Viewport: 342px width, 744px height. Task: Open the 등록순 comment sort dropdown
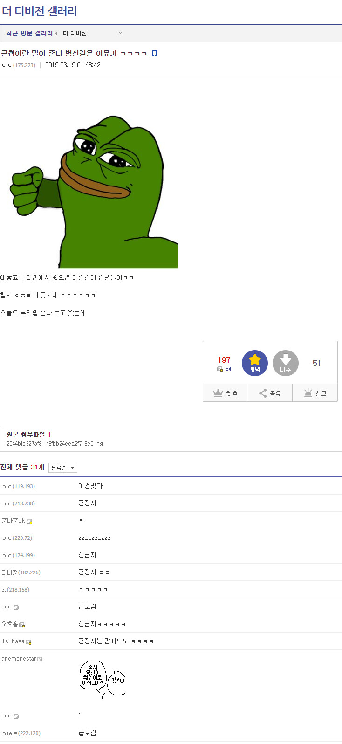click(x=62, y=468)
